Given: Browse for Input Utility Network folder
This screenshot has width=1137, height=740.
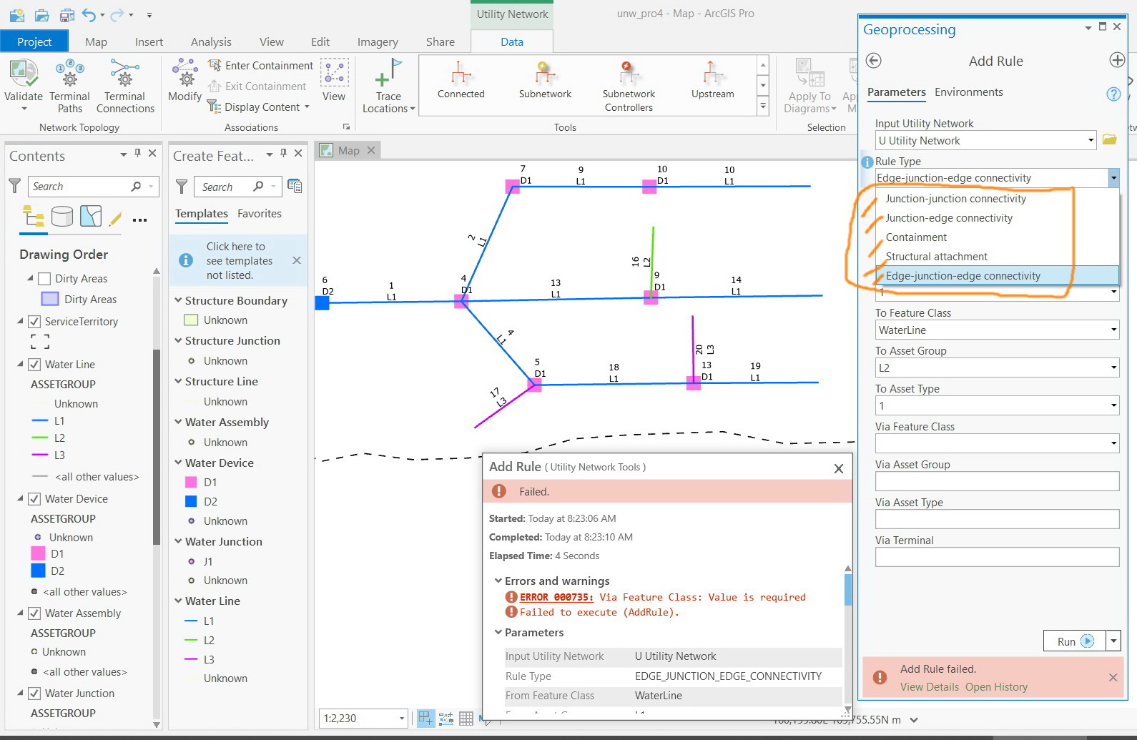Looking at the screenshot, I should tap(1110, 139).
